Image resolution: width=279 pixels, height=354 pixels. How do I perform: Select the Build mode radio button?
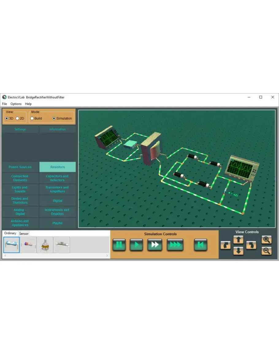click(x=32, y=118)
